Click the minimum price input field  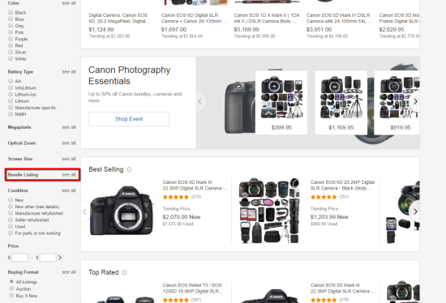coord(19,258)
